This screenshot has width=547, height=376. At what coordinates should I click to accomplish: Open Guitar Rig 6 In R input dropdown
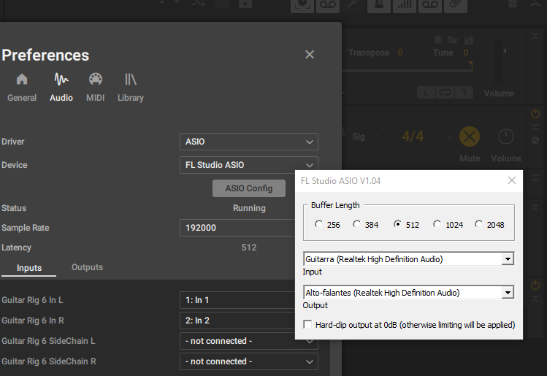click(x=237, y=321)
